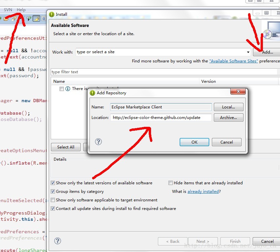
Task: Toggle 'Contact all update sites during install' checkbox
Action: [53, 209]
